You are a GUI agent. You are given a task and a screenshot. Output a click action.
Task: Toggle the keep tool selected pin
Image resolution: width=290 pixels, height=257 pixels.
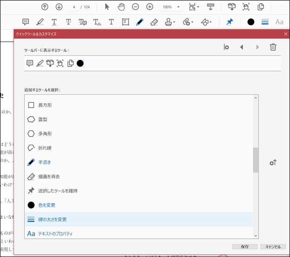coord(230,22)
